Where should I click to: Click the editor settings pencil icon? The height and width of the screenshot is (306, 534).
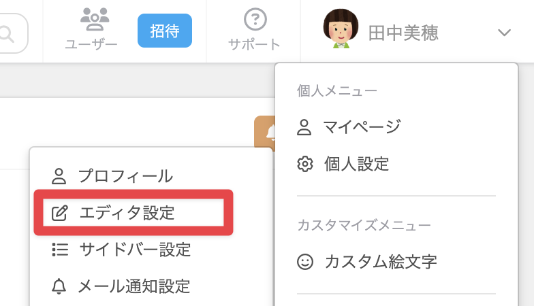tap(60, 213)
